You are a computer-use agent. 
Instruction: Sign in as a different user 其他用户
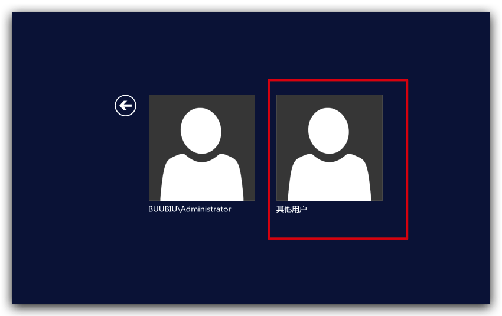tap(330, 154)
